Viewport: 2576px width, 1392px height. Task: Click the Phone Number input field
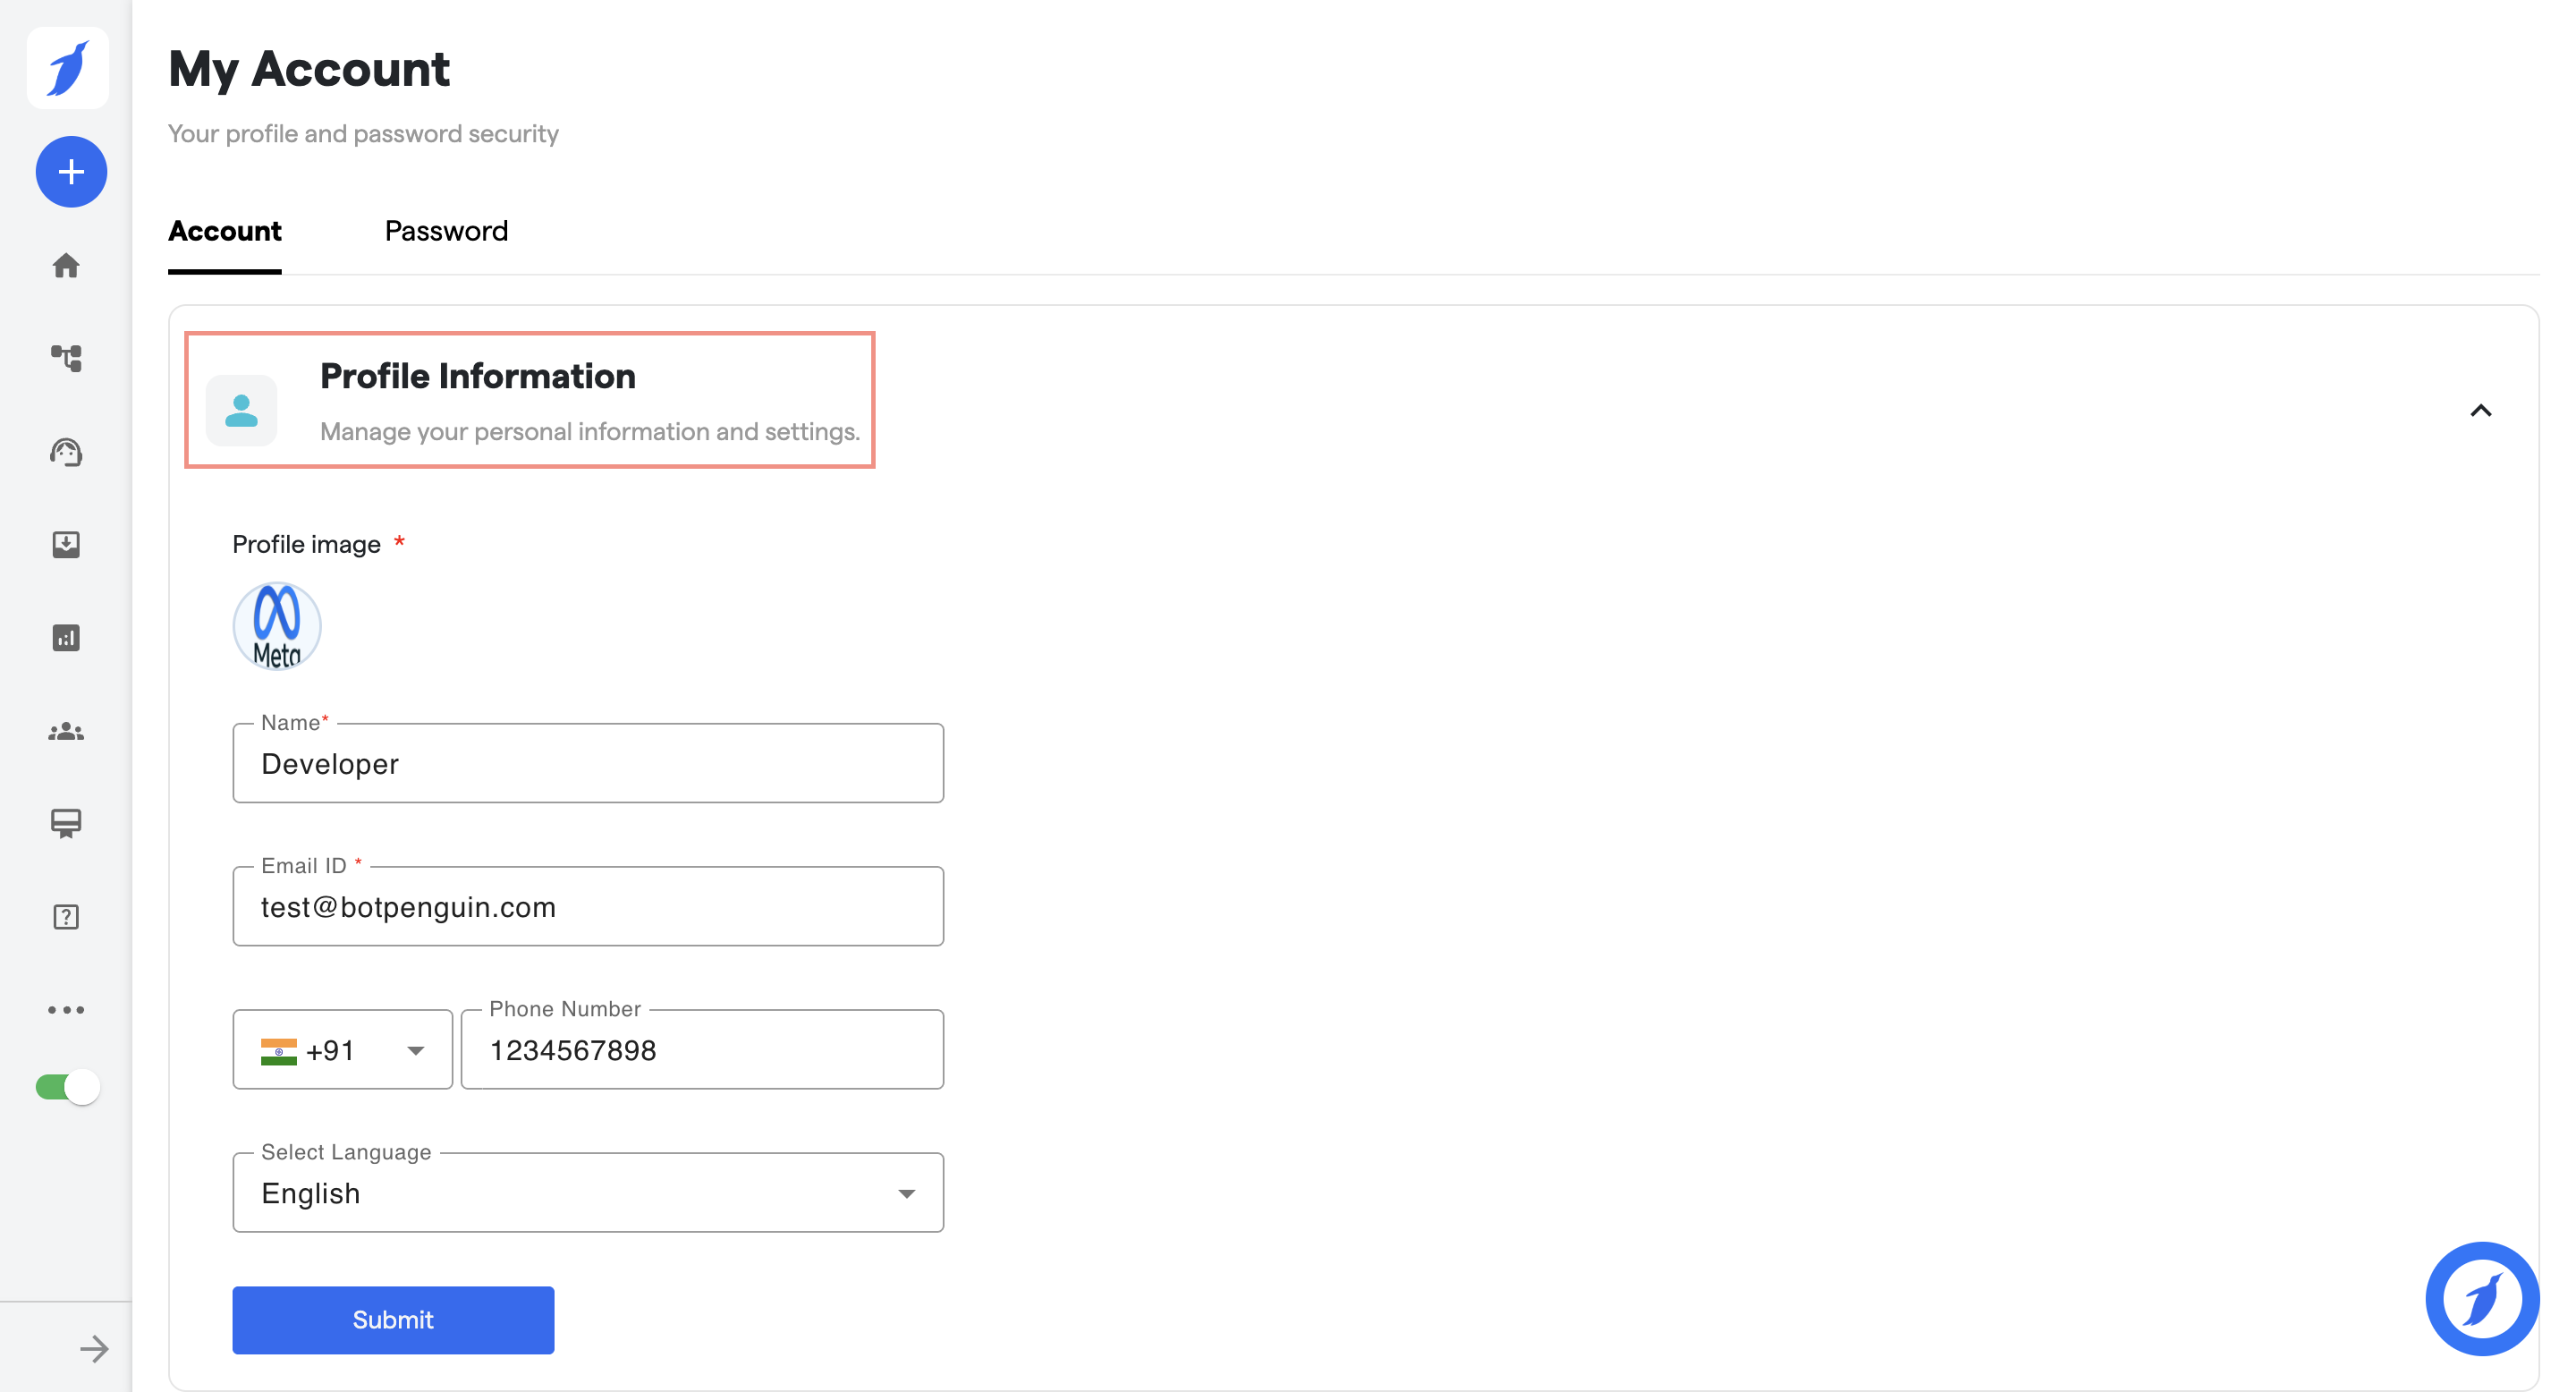click(702, 1050)
